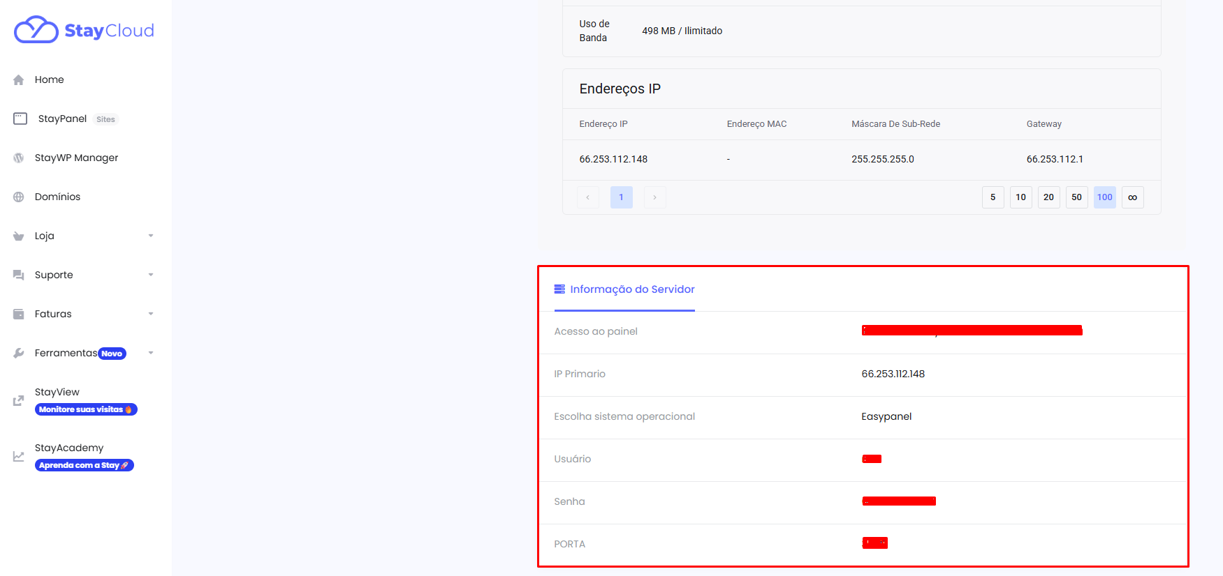Go to Domínios

(57, 197)
